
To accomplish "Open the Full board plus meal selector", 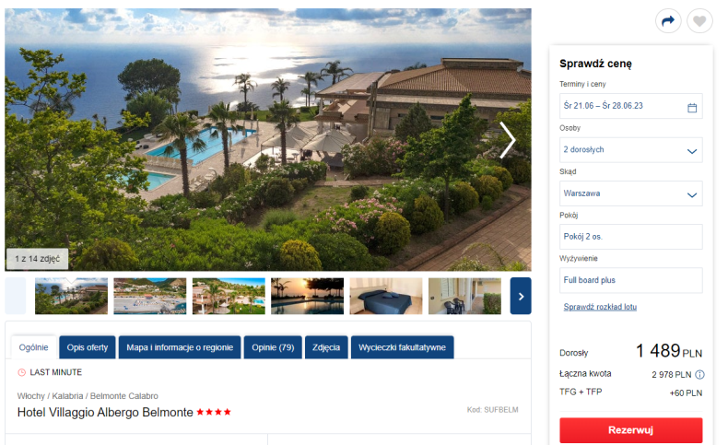I will click(630, 280).
